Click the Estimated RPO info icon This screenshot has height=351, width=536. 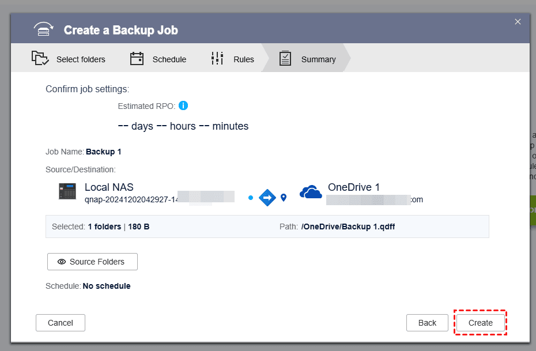(183, 105)
